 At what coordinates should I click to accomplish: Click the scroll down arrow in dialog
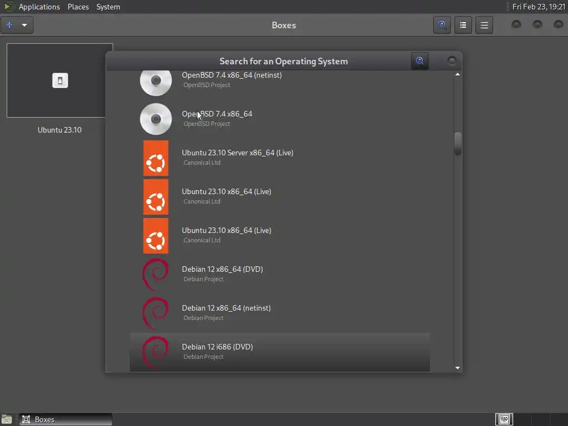coord(458,368)
